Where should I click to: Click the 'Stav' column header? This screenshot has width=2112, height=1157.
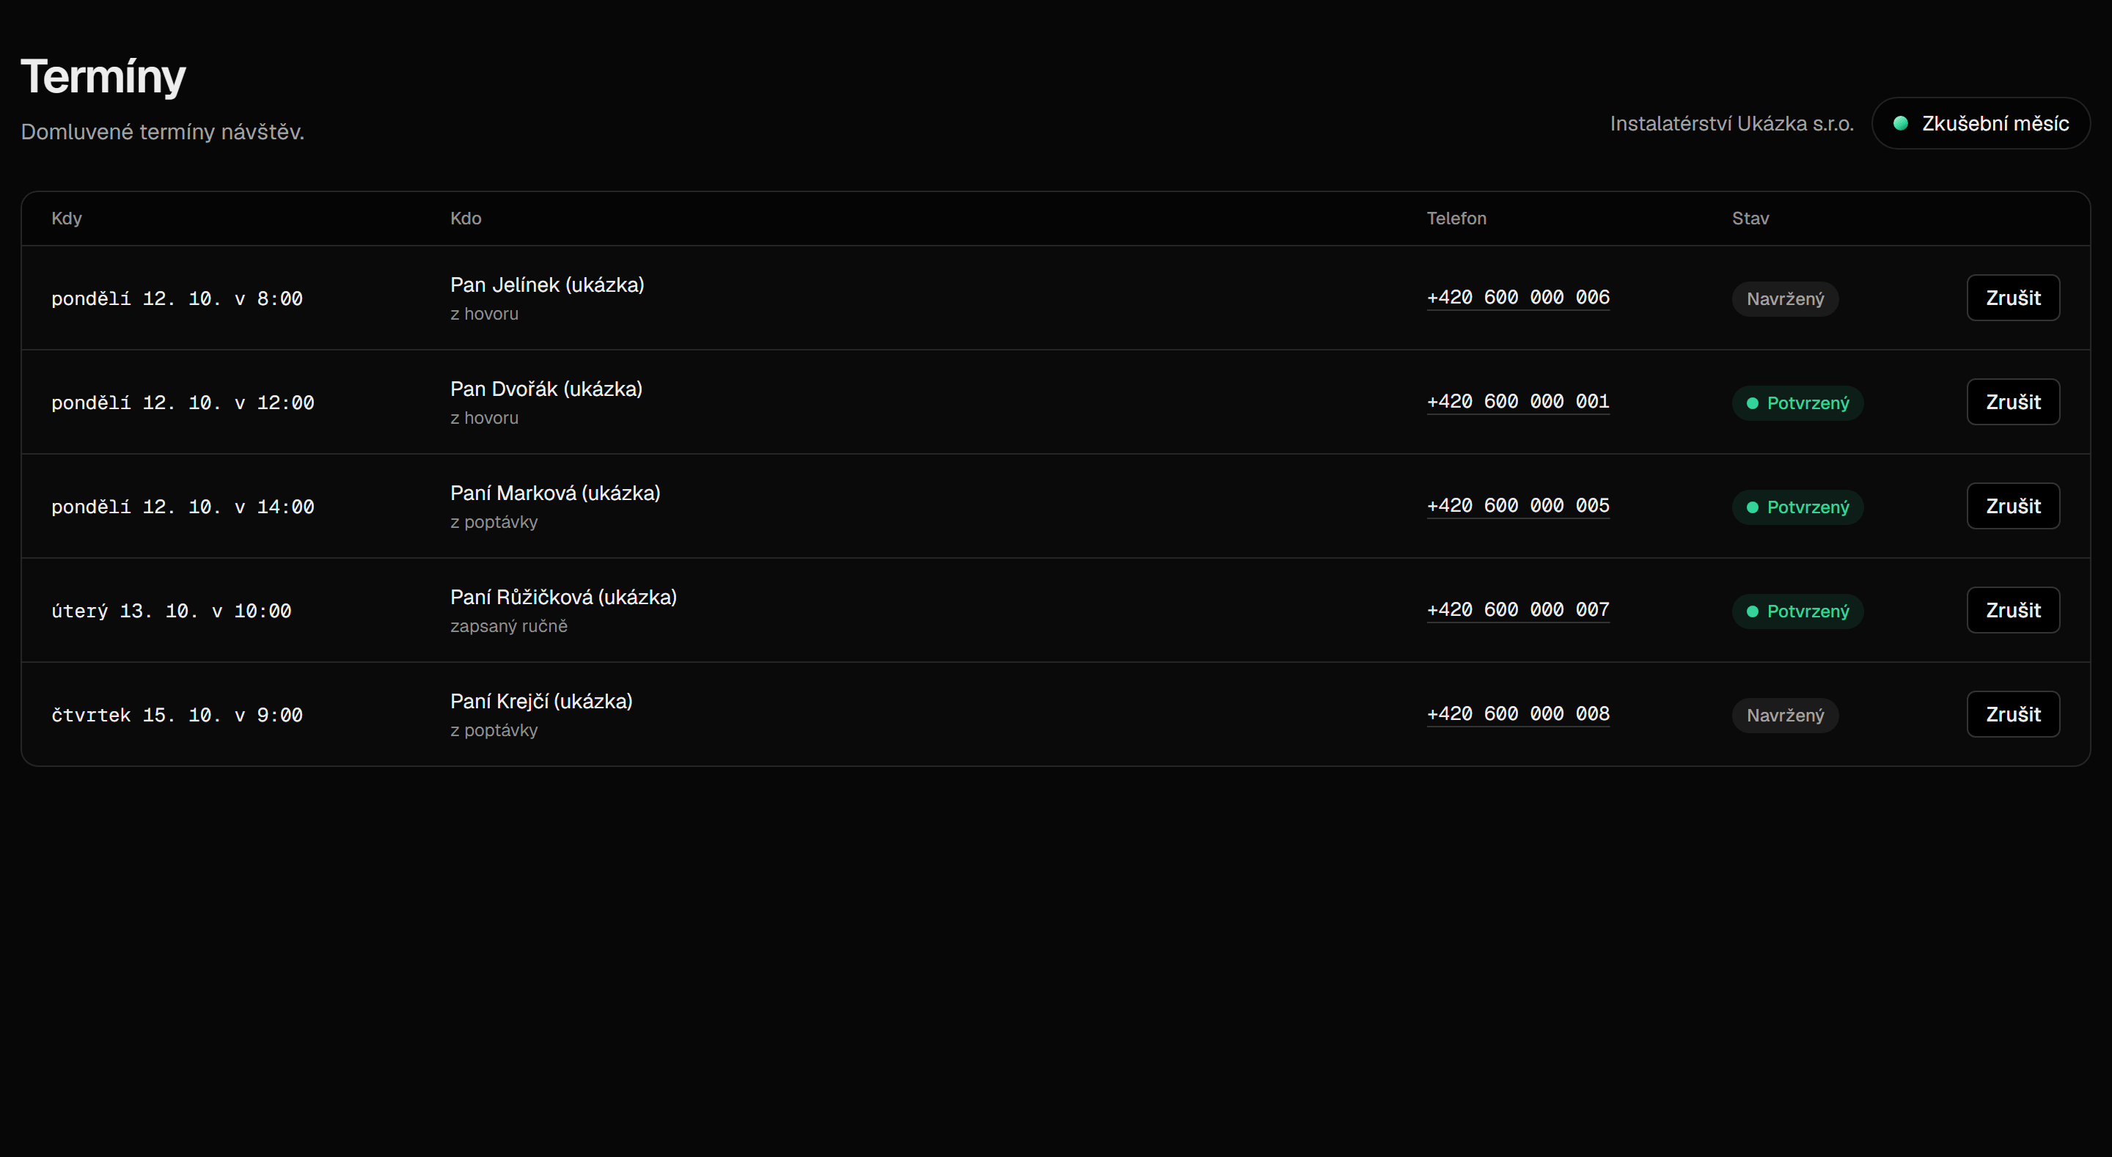click(x=1750, y=218)
